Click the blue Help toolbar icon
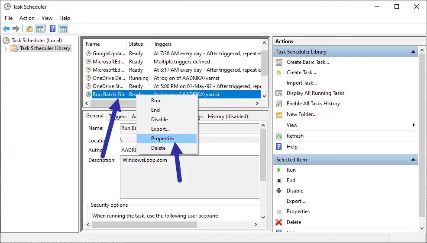The width and height of the screenshot is (427, 243). [52, 28]
